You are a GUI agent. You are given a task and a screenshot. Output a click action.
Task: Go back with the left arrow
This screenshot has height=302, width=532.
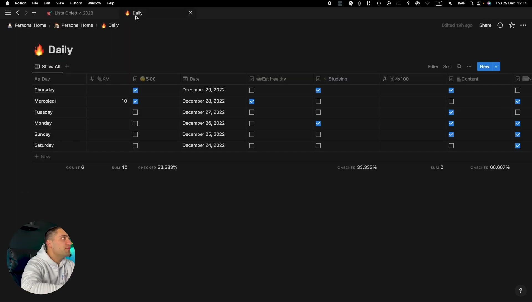tap(18, 13)
